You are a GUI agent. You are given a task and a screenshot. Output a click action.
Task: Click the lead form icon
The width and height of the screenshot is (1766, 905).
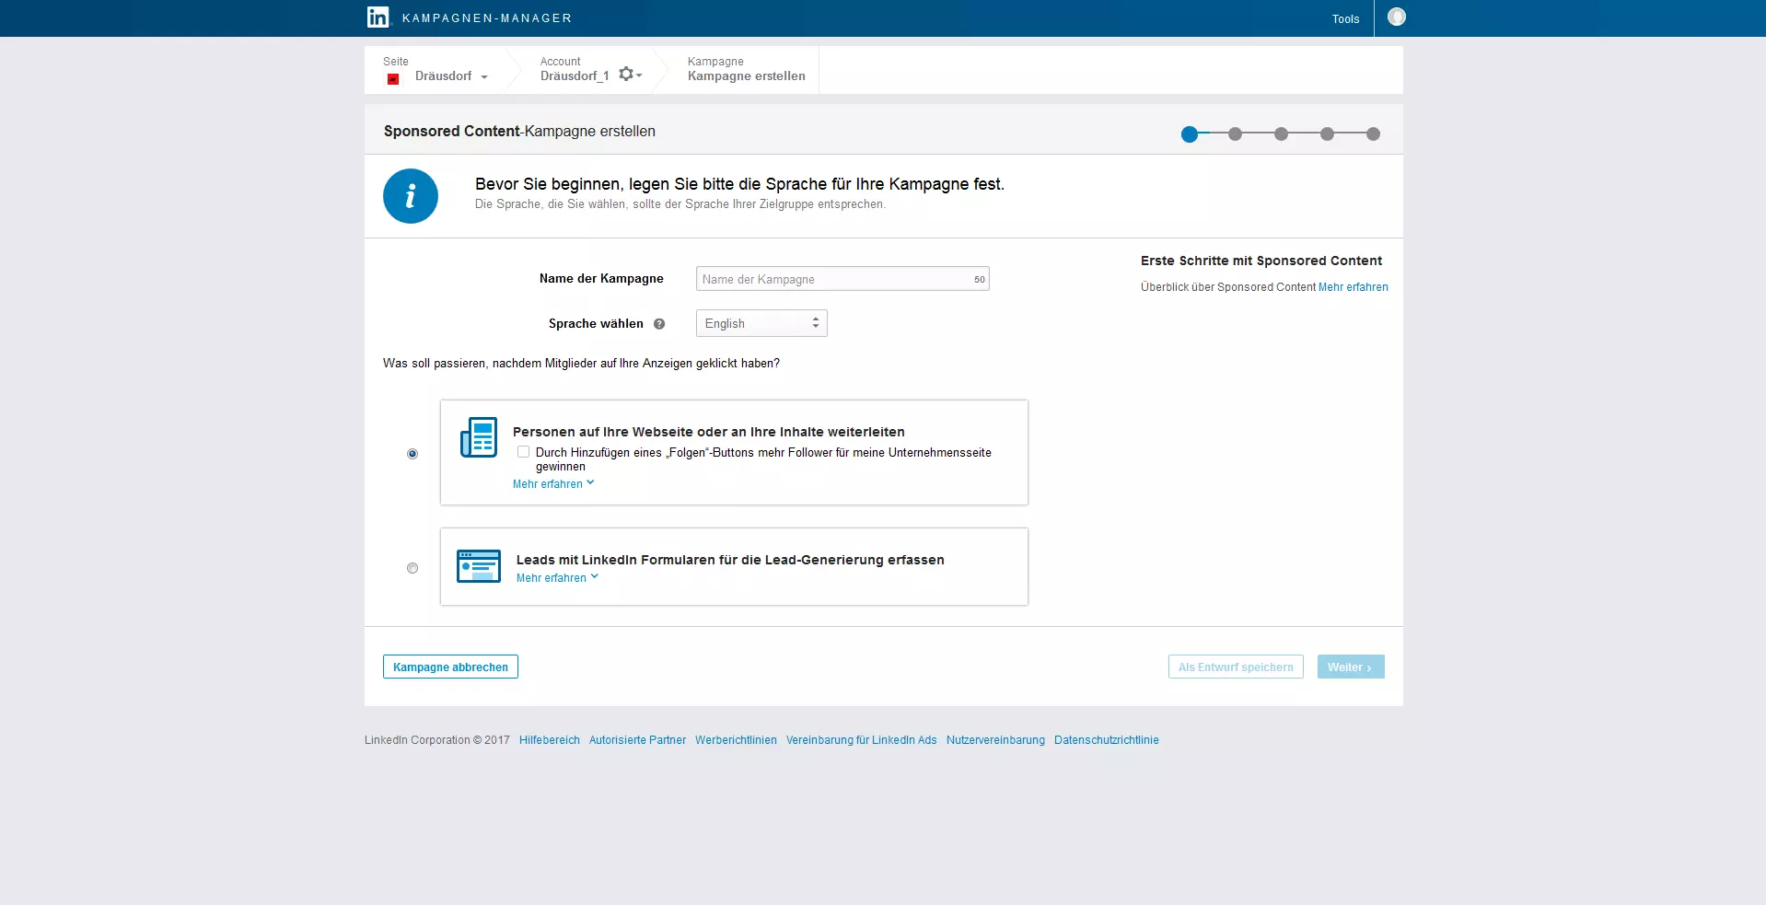479,566
